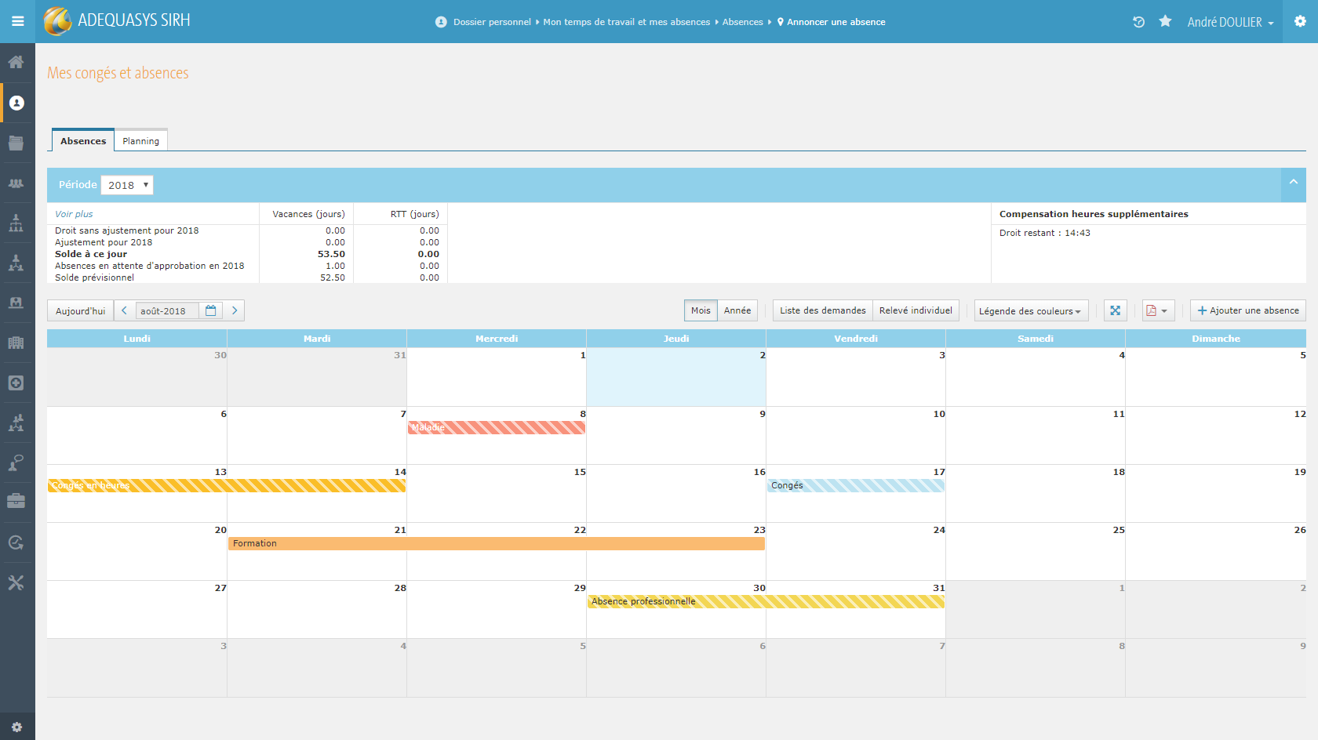
Task: Open Liste des demandes
Action: click(x=822, y=310)
